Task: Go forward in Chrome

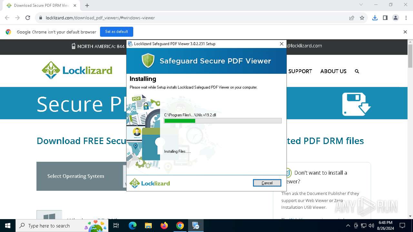Action: click(17, 18)
